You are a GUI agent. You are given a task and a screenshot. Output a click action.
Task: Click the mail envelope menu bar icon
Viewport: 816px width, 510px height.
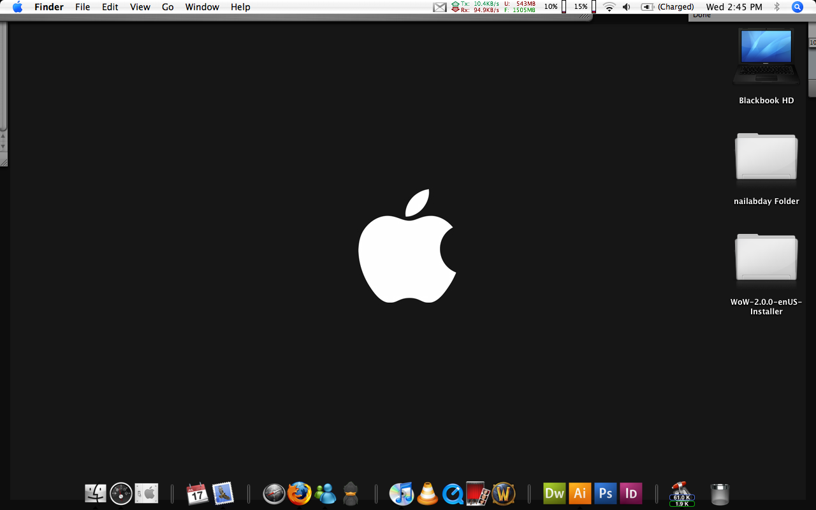click(440, 7)
